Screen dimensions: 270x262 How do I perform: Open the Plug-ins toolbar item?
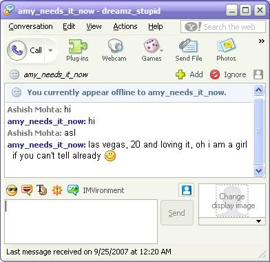coord(77,50)
